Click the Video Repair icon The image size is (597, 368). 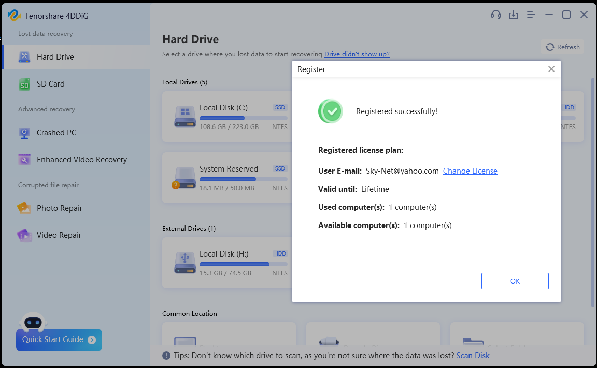coord(24,235)
